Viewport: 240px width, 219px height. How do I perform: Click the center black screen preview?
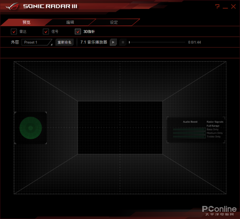click(120, 128)
